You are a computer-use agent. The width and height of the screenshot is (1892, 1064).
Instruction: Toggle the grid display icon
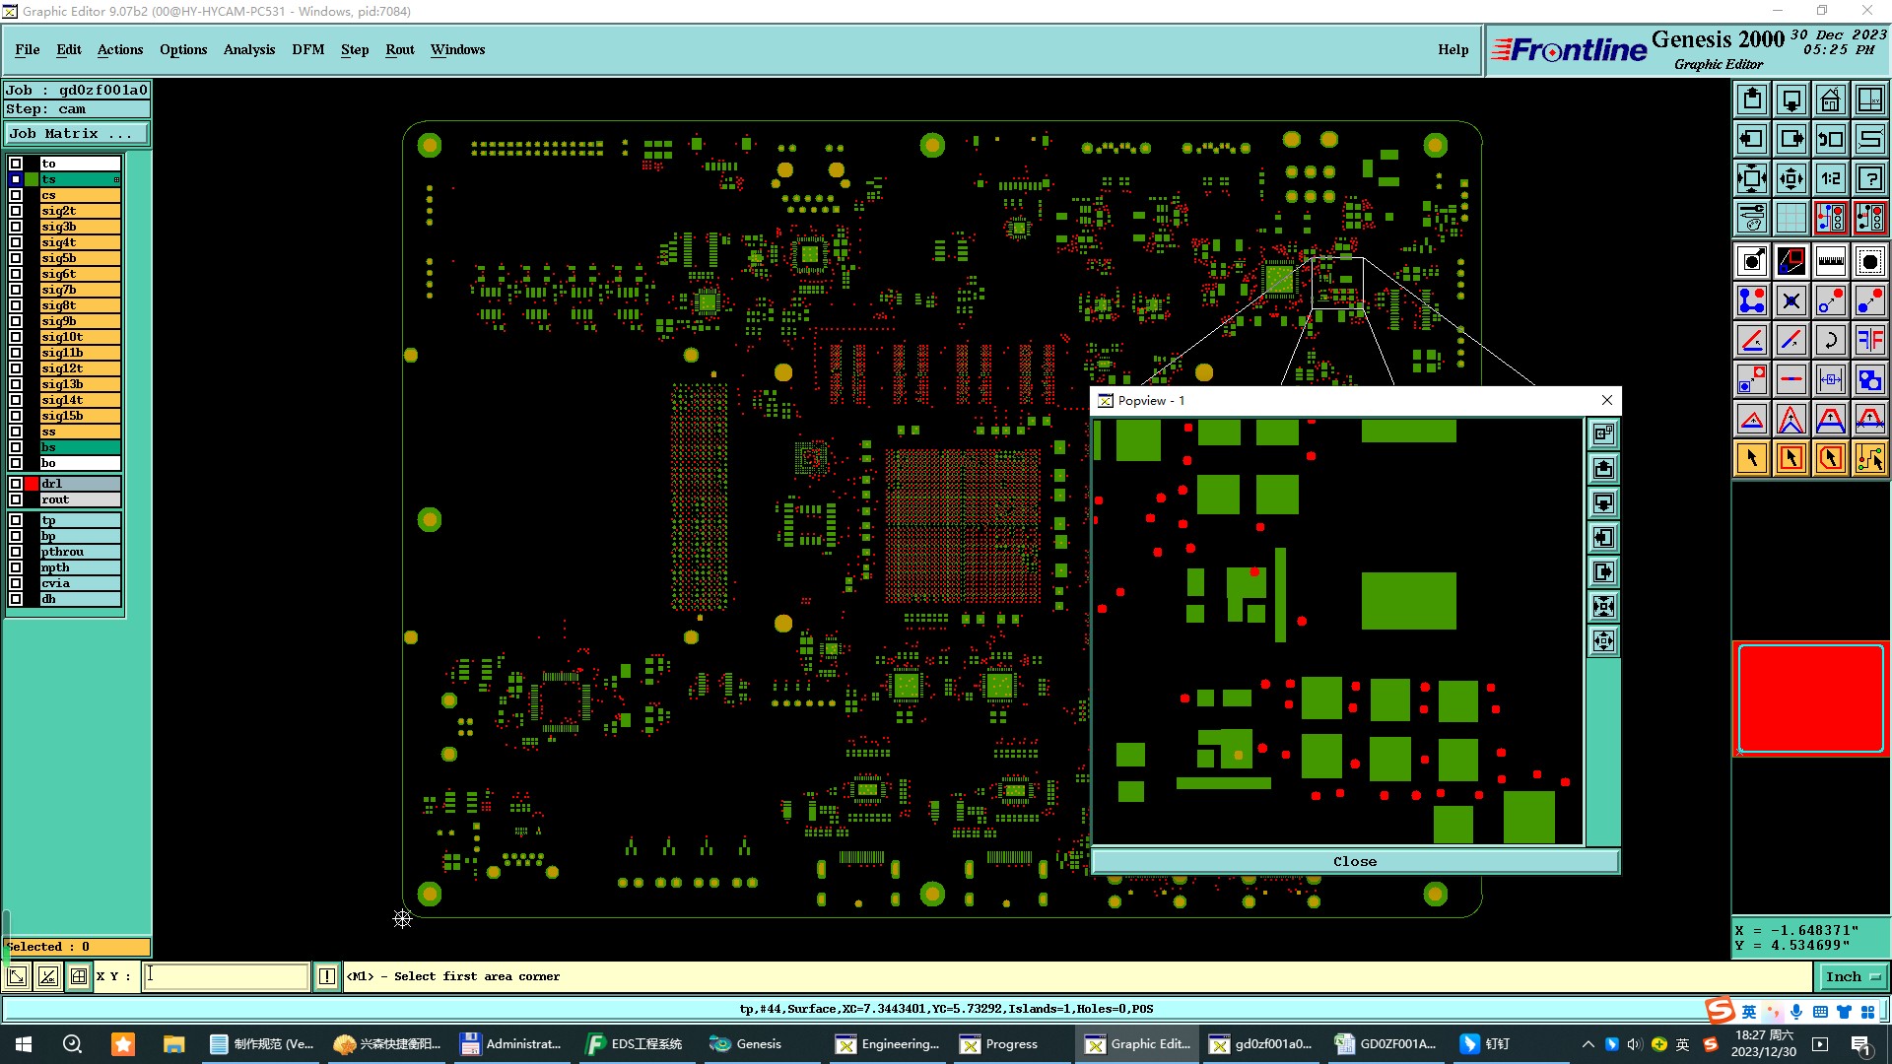coord(1791,218)
